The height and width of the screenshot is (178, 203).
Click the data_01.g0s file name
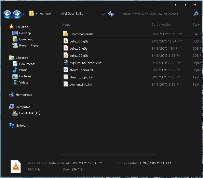(79, 49)
